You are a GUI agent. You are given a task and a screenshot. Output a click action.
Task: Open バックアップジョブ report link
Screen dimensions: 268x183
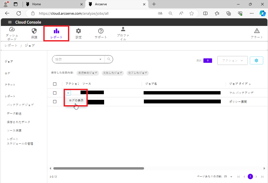[20, 105]
